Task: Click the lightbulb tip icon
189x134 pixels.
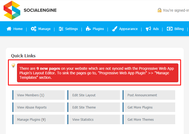Action: 13,66
